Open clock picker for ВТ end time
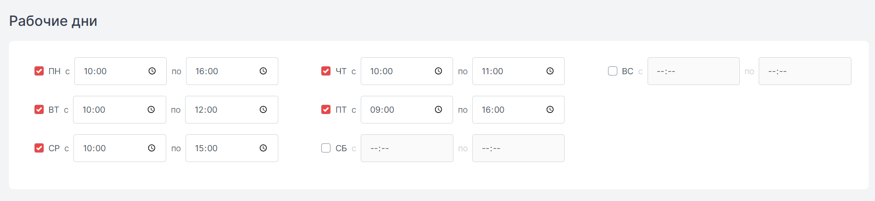Viewport: 875px width, 201px height. tap(263, 109)
